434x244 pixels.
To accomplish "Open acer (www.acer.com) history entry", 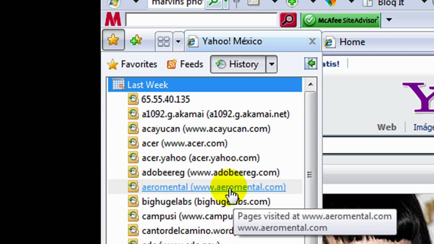I will pos(184,143).
